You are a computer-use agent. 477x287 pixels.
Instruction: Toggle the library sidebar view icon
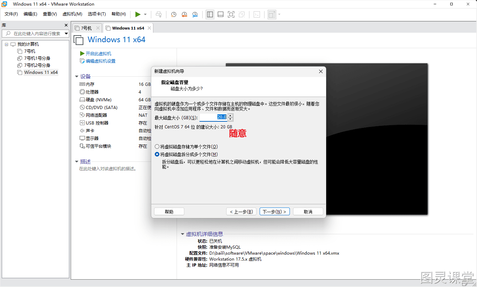coord(210,14)
